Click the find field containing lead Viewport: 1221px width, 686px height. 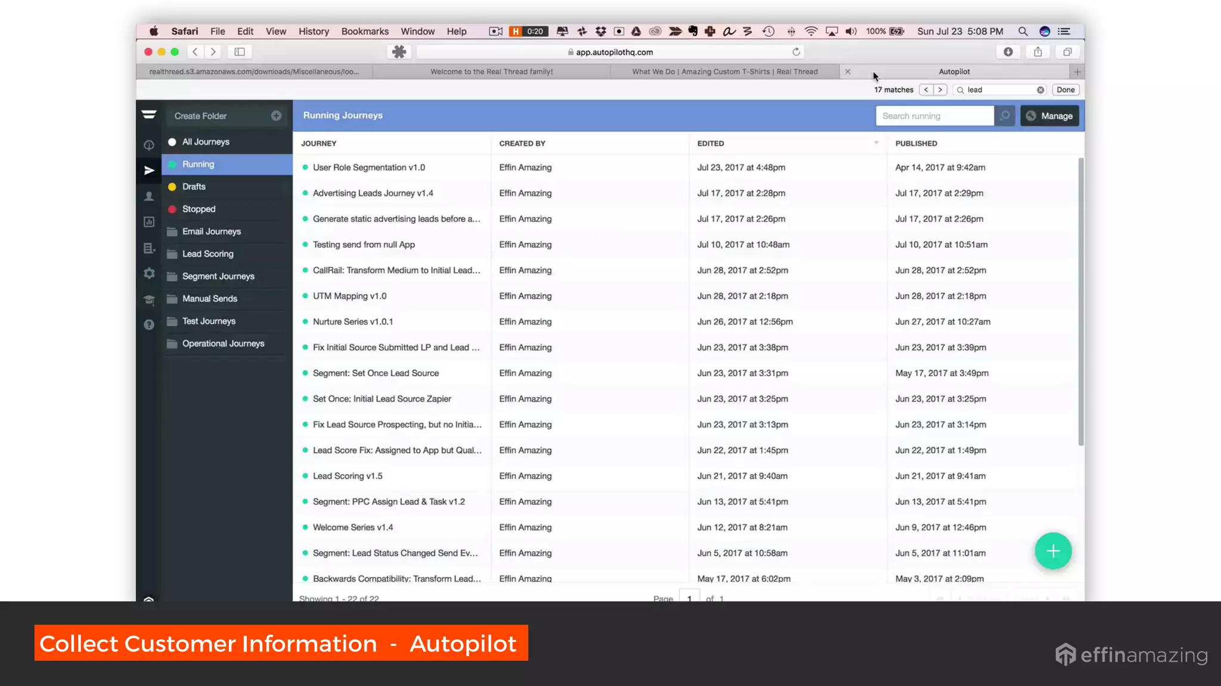pyautogui.click(x=999, y=90)
